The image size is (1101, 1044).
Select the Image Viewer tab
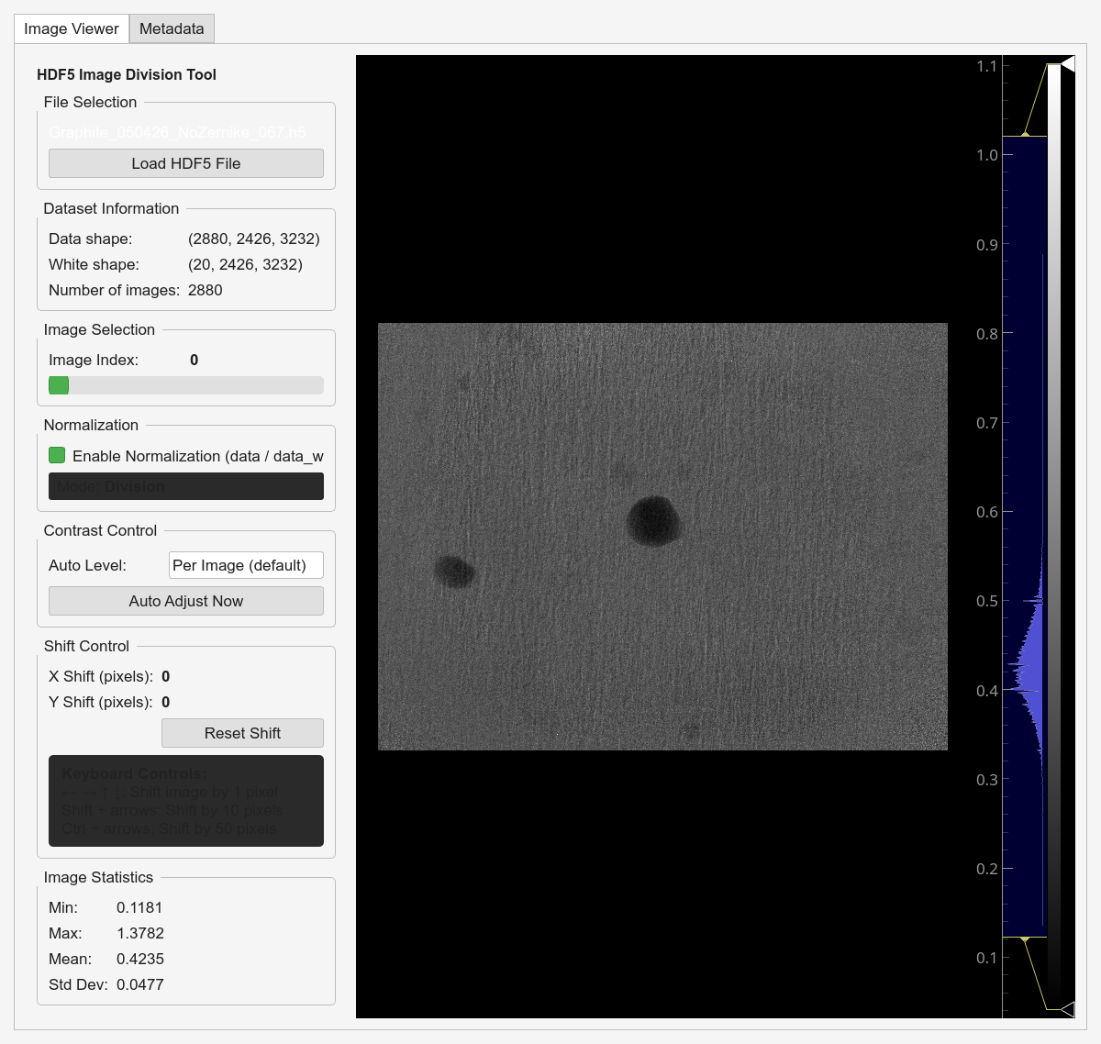click(72, 28)
